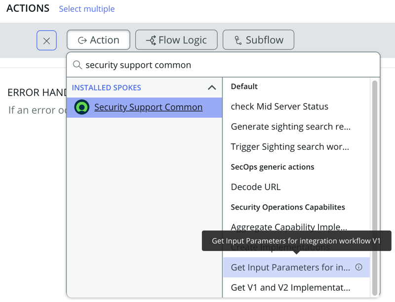This screenshot has height=302, width=395.
Task: Click the actions list scrollbar
Action: click(x=375, y=188)
